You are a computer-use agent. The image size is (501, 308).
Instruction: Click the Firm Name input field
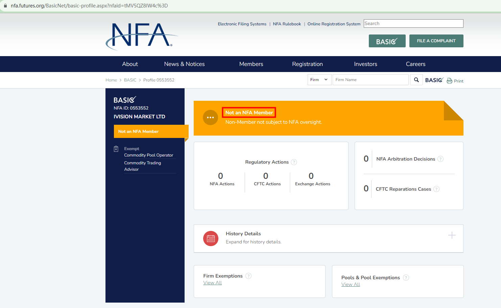click(370, 80)
